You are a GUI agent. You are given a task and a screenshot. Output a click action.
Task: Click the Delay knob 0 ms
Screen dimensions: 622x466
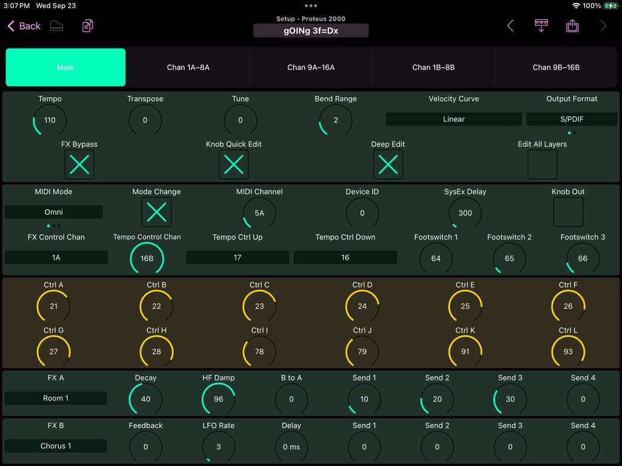click(292, 447)
